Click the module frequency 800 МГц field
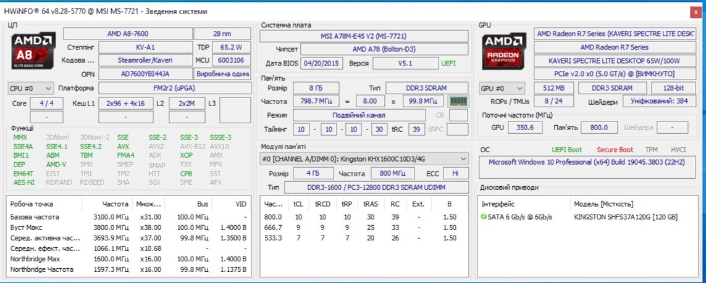 [393, 173]
